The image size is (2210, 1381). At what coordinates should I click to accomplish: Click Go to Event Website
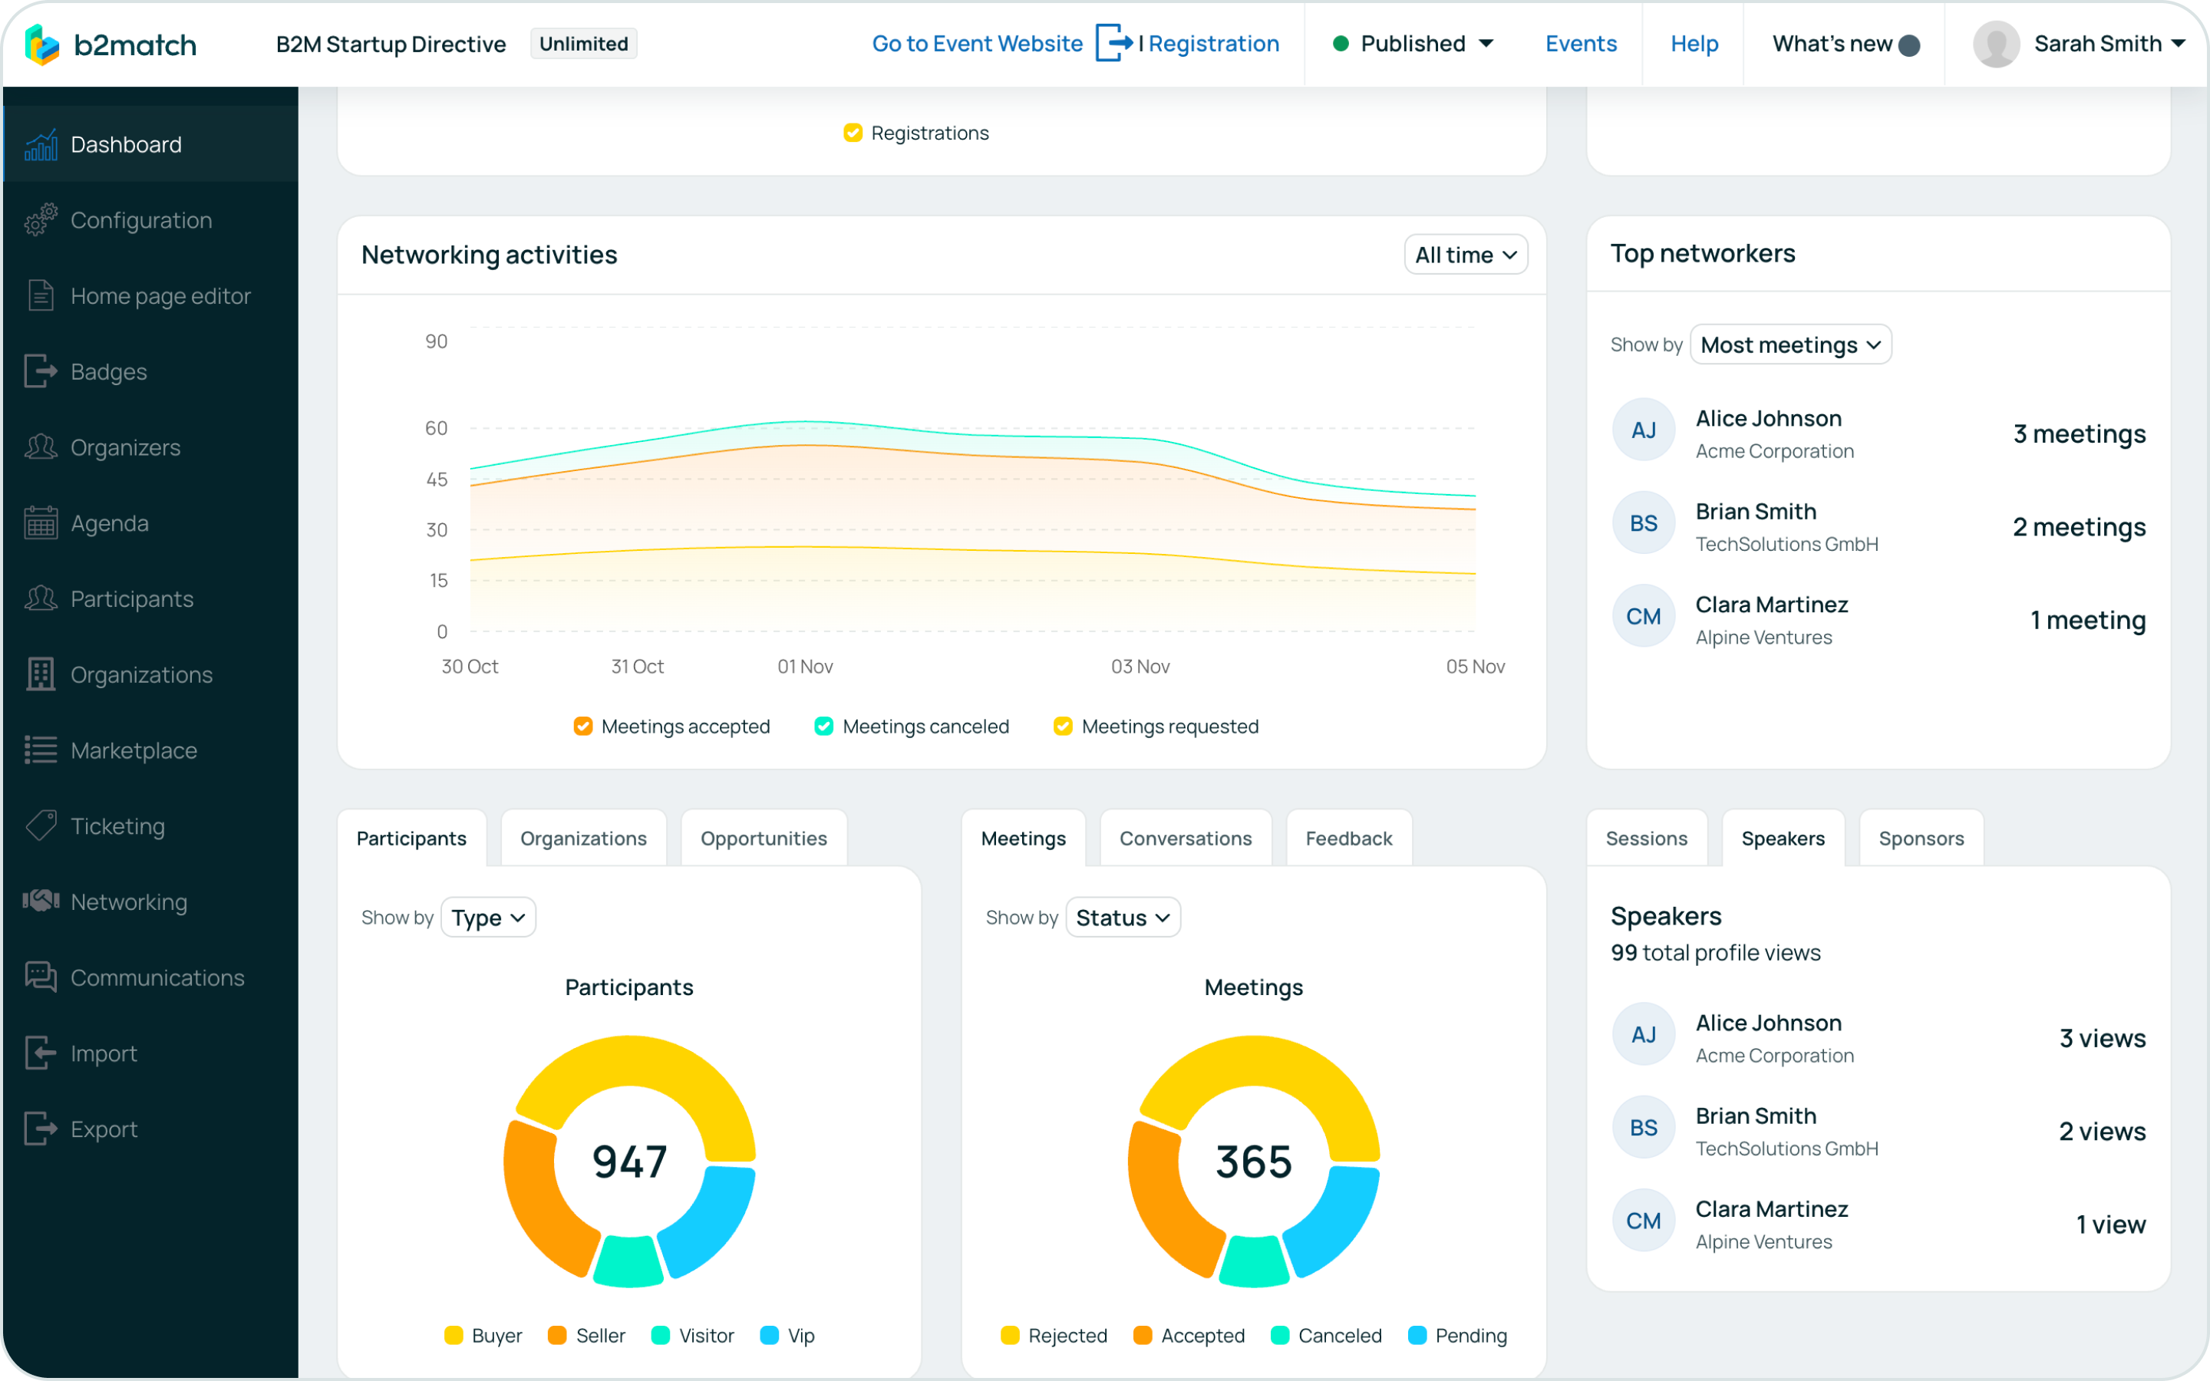[x=976, y=43]
